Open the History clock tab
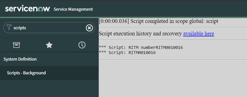This screenshot has height=97, width=247. pyautogui.click(x=82, y=45)
